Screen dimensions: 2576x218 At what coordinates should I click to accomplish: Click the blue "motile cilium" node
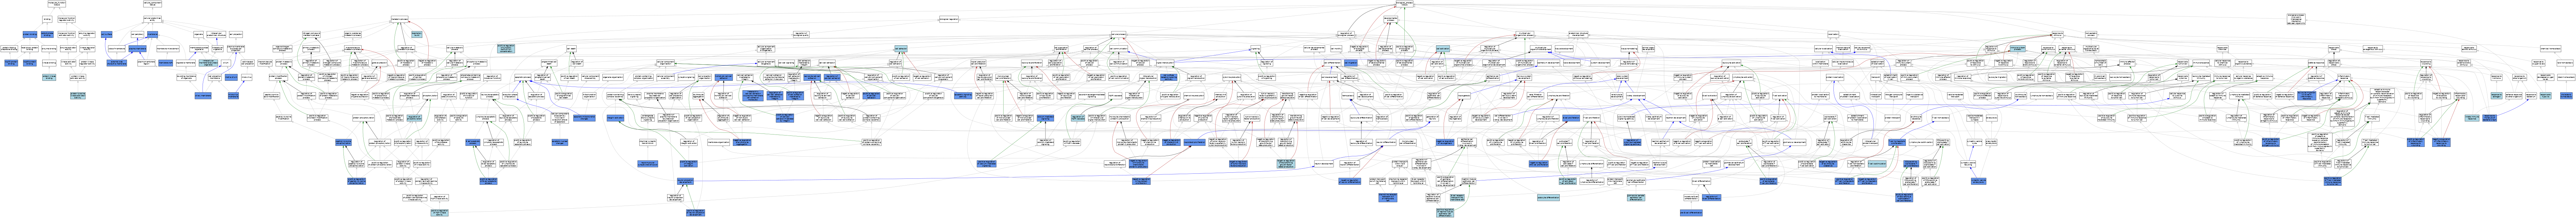(231, 77)
